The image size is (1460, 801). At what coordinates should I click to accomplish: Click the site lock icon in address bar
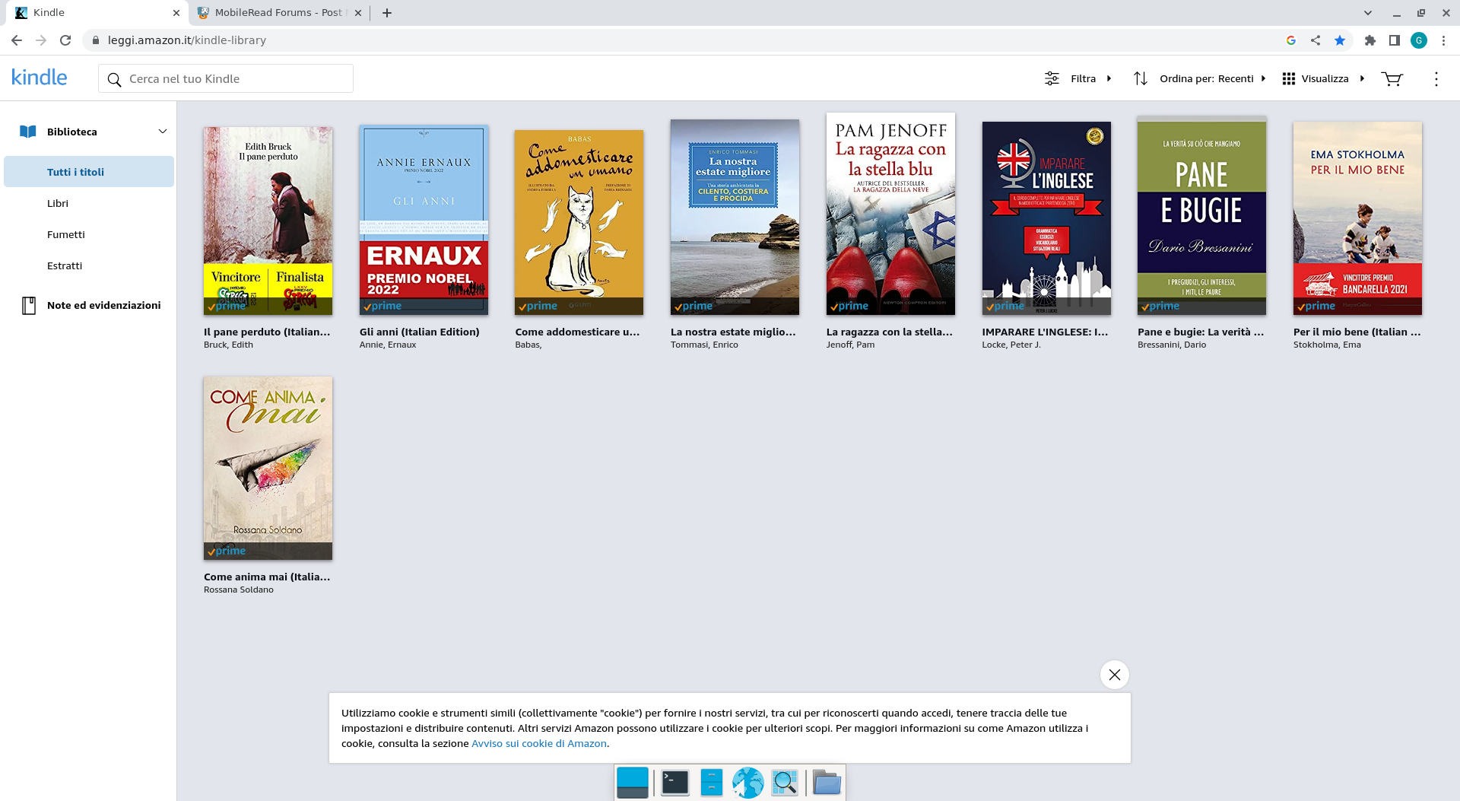pos(96,40)
